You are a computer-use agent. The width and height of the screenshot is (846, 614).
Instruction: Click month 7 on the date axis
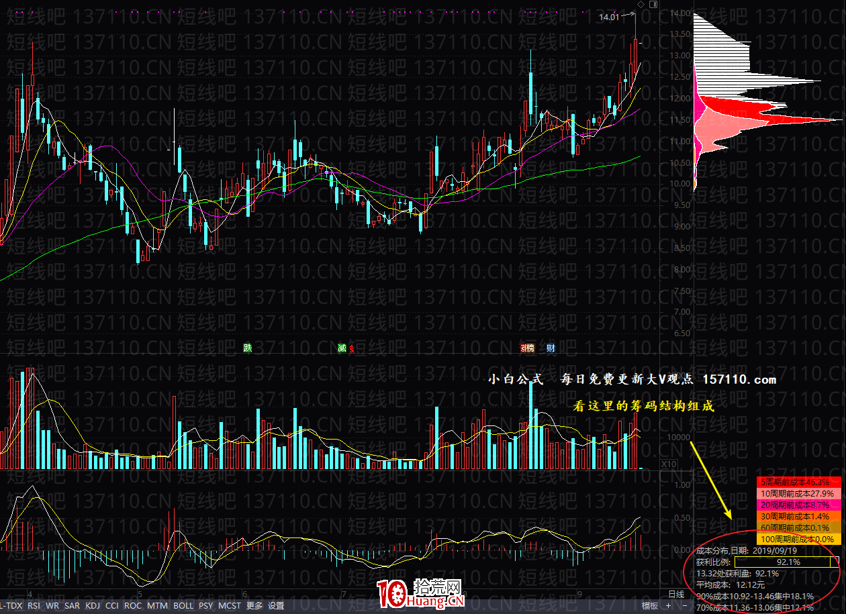click(343, 594)
